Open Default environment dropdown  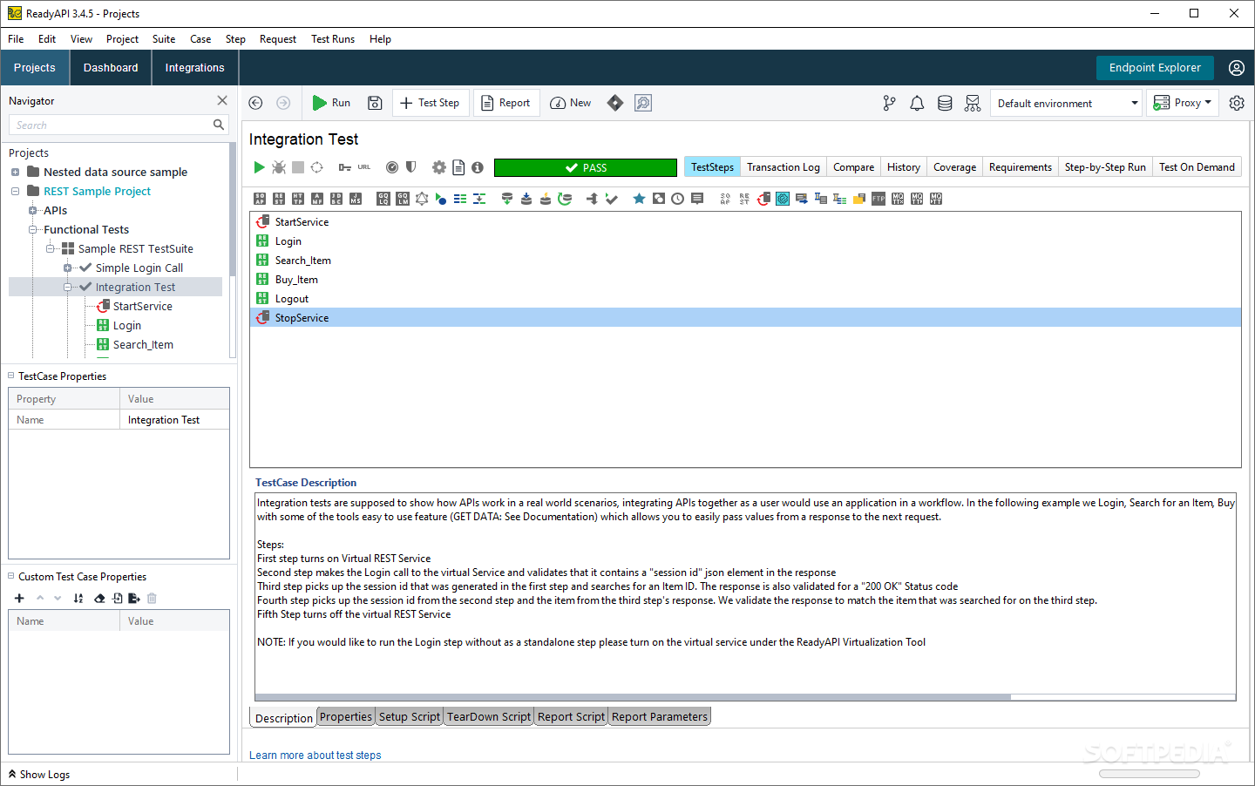click(x=1066, y=103)
